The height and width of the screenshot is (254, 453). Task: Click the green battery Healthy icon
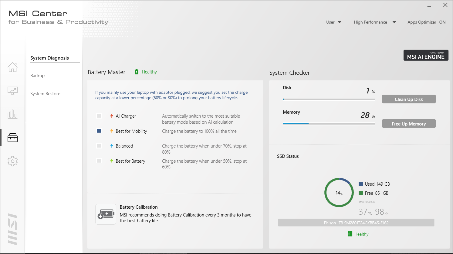[137, 72]
